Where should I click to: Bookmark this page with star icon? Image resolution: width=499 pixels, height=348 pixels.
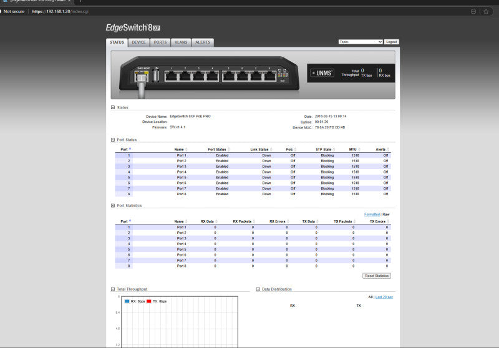[486, 11]
